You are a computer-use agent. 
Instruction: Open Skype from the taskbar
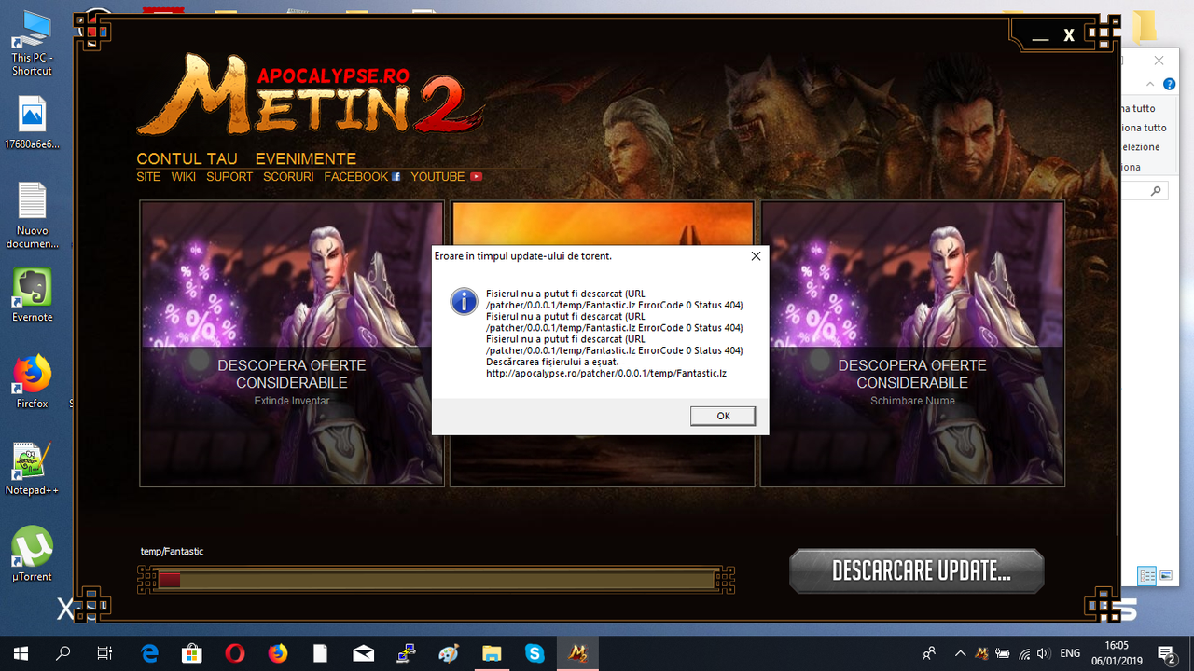coord(535,653)
